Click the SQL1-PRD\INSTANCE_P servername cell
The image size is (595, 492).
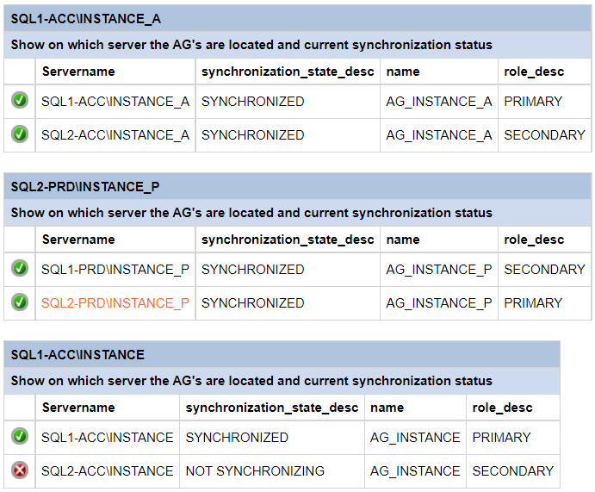pos(115,269)
